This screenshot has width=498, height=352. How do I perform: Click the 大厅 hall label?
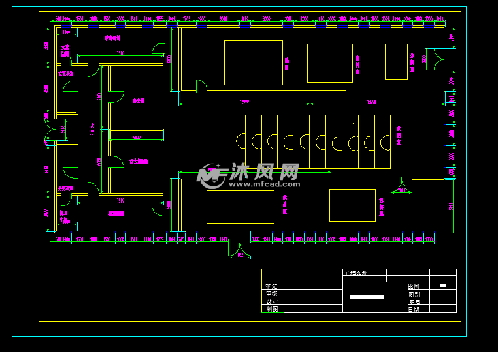(x=92, y=128)
